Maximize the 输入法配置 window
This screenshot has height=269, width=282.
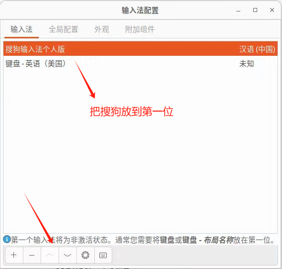[255, 10]
